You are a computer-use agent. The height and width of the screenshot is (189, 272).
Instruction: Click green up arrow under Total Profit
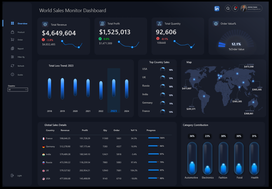[x=100, y=39]
